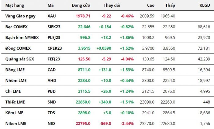
Task: Sort by the 'Đóng cửa' column header
Action: coord(81,6)
